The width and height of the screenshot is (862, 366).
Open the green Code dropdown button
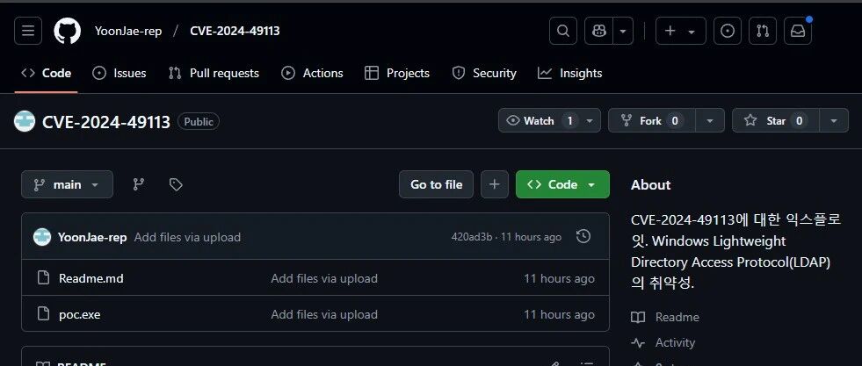click(562, 184)
